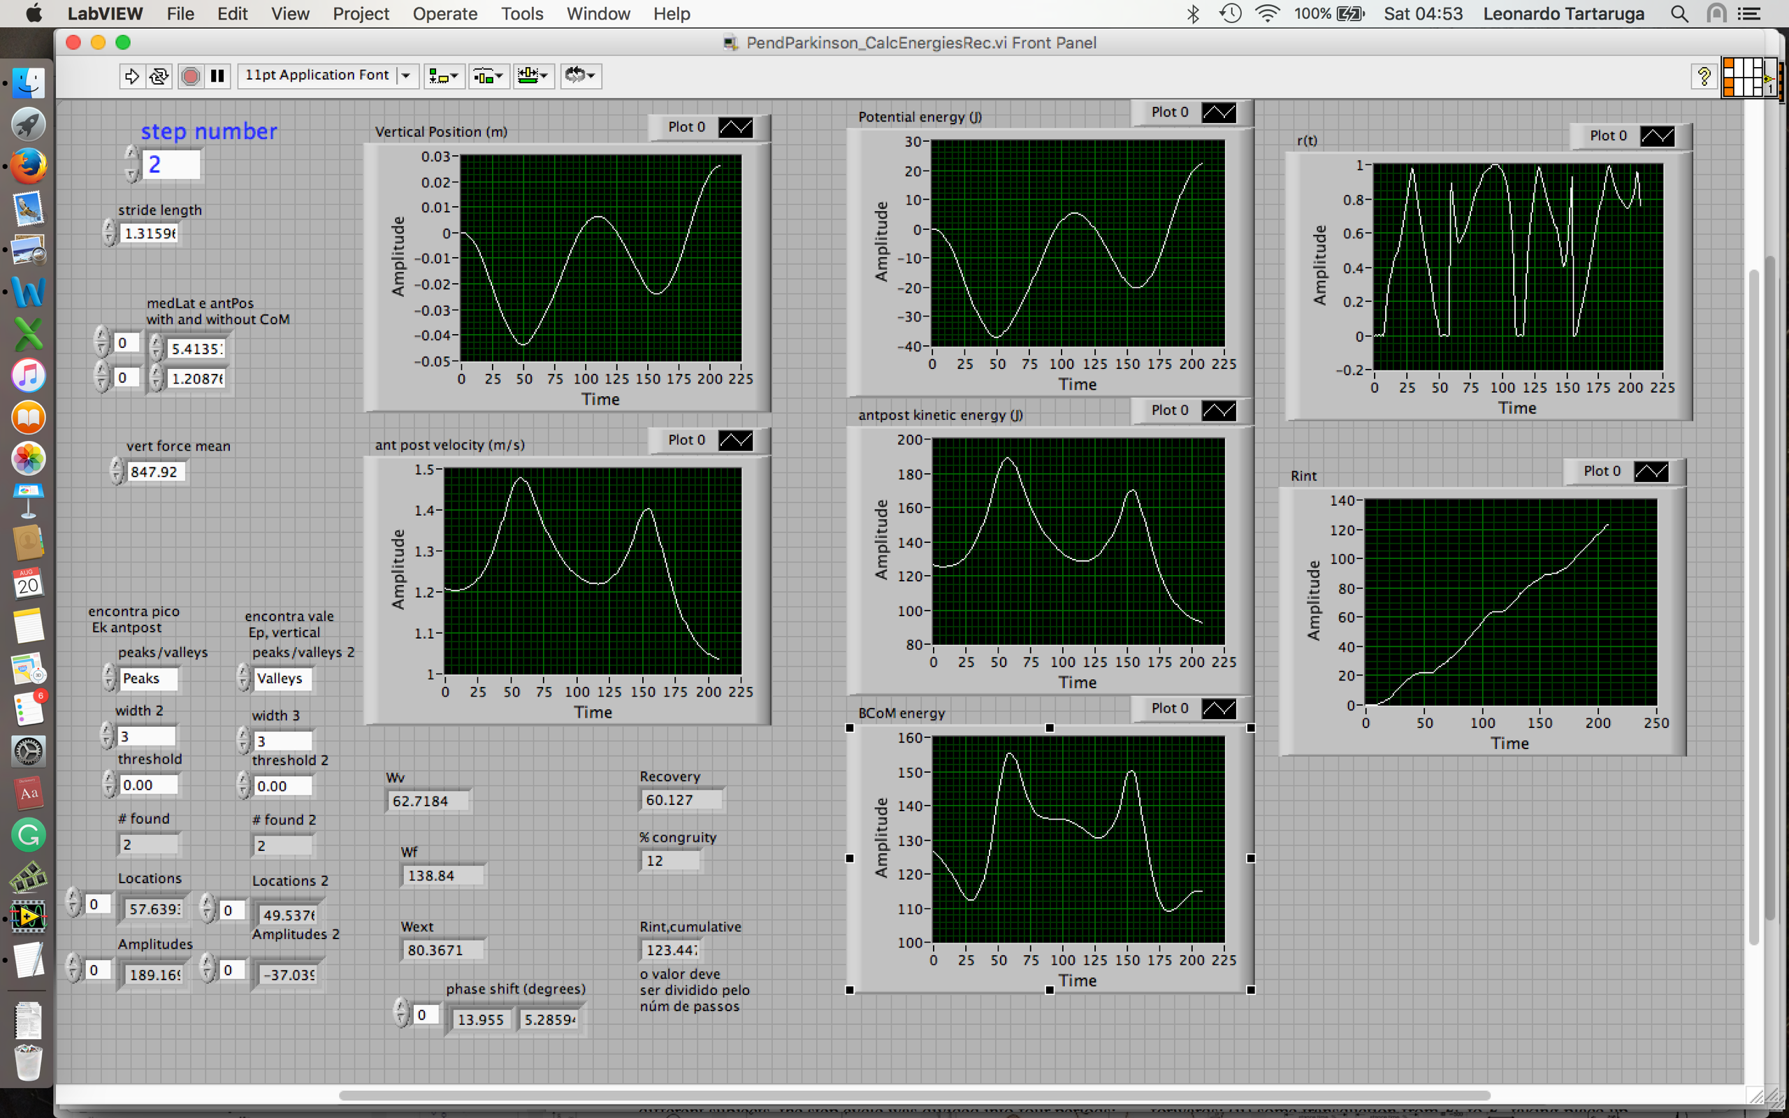Open the Tools menu

[521, 13]
